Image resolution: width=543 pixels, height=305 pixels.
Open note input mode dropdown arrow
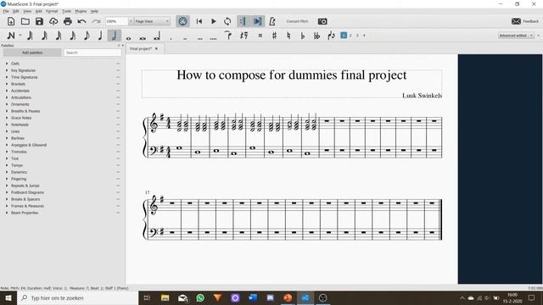click(x=20, y=36)
